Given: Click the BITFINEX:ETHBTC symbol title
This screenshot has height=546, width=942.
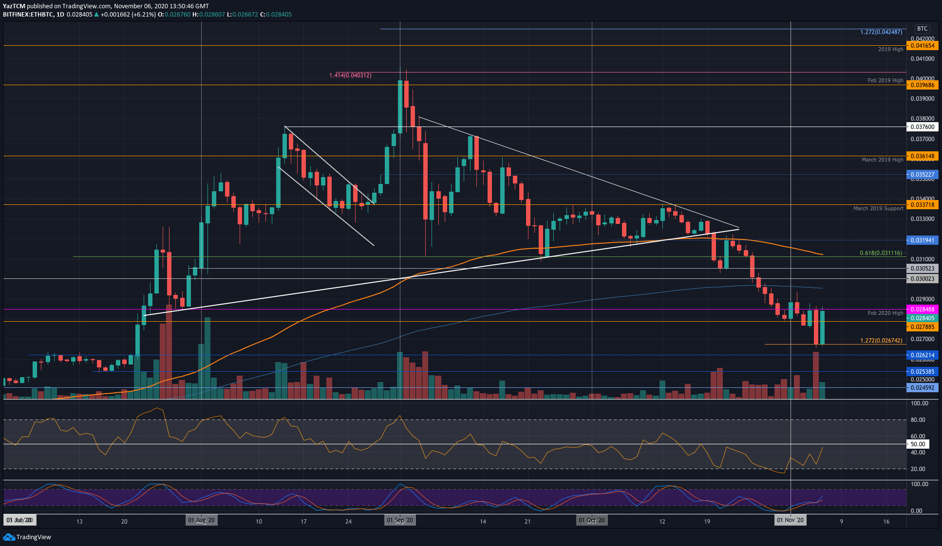Looking at the screenshot, I should point(28,15).
